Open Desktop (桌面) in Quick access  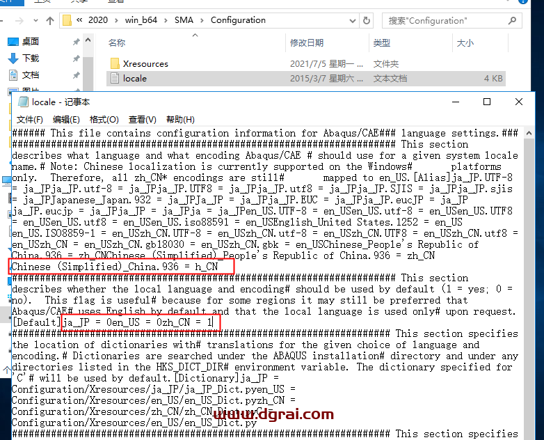point(31,42)
